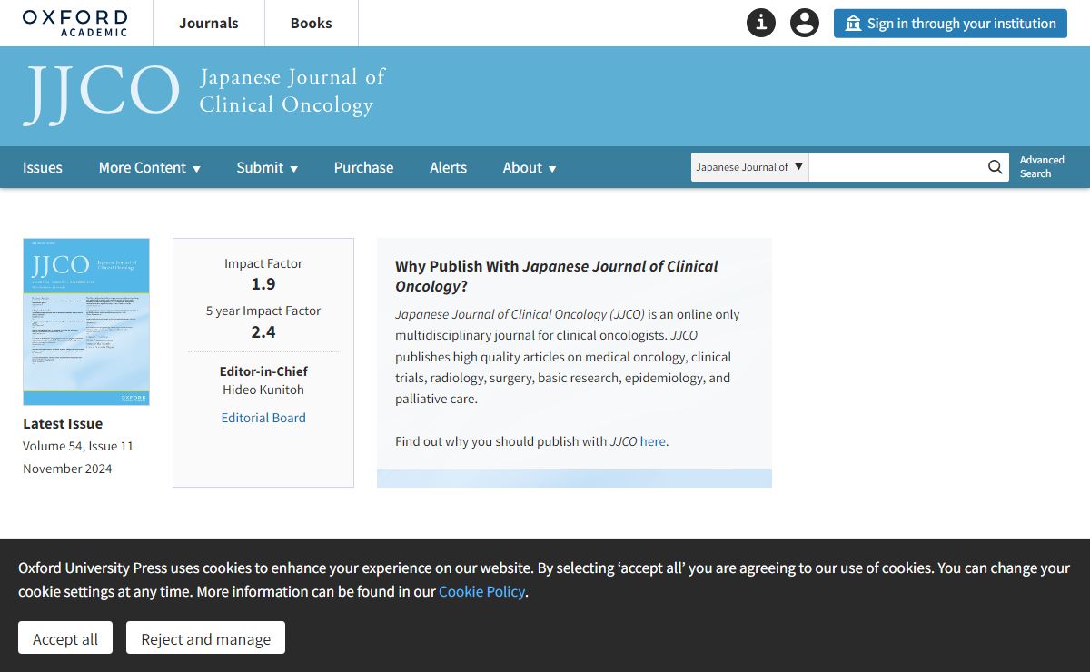The image size is (1090, 672).
Task: Click Reject and manage cookies
Action: 205,638
